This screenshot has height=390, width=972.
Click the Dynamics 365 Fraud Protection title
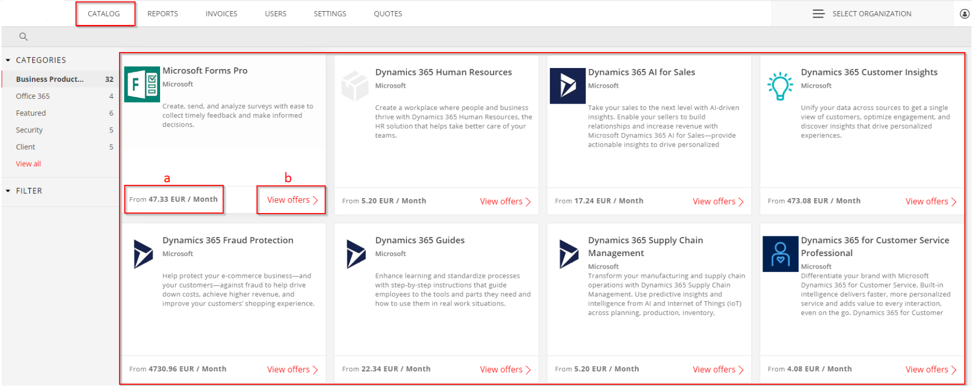pos(228,240)
